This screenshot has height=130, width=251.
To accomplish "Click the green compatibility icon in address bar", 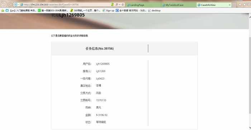I will tap(112, 5).
